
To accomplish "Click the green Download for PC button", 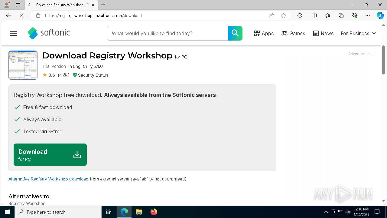I will coord(50,155).
